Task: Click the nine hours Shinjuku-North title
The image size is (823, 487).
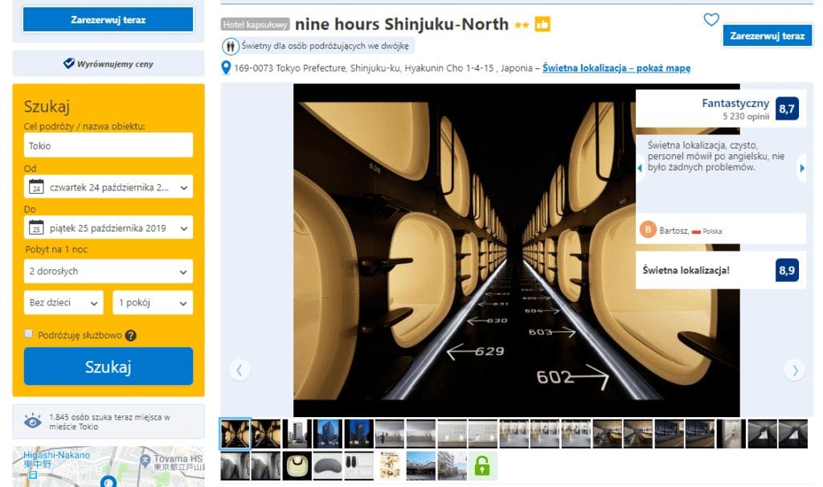Action: tap(402, 24)
